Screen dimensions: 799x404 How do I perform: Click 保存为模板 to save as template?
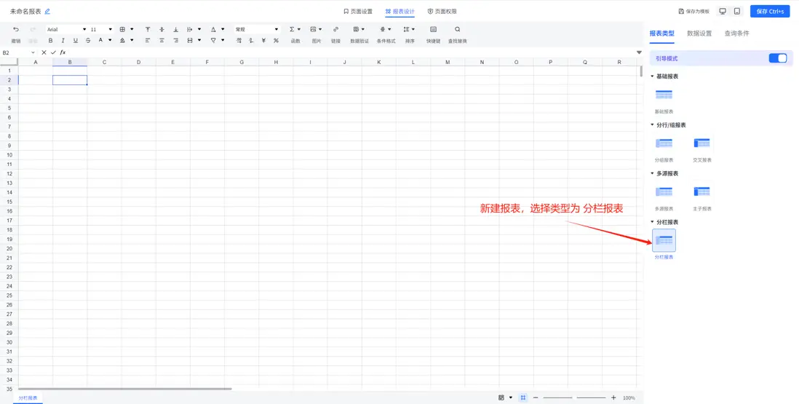pyautogui.click(x=694, y=11)
